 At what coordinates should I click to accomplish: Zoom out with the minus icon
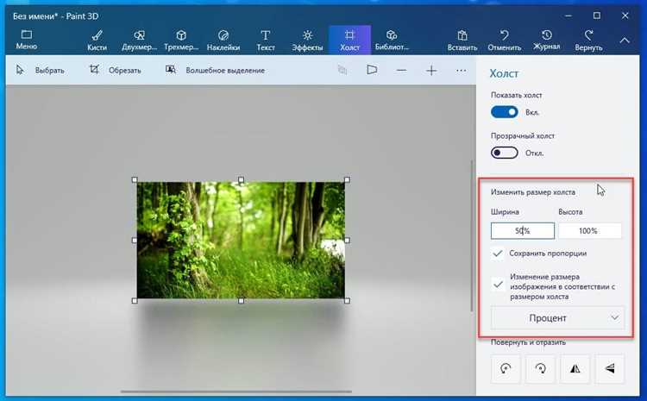click(401, 71)
